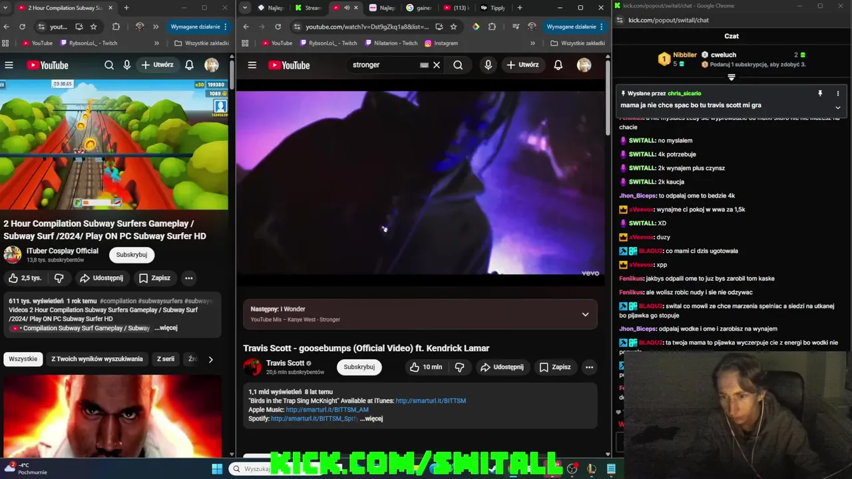Expand goosebumps description with '...więcej'
Screen dimensions: 852x479
(x=371, y=418)
